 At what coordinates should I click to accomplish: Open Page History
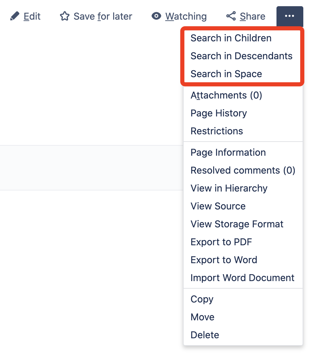(x=219, y=113)
